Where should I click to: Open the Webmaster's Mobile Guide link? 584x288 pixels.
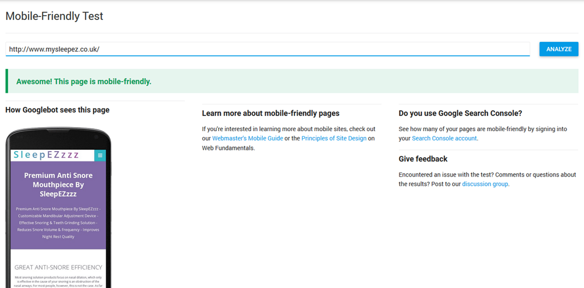(248, 138)
